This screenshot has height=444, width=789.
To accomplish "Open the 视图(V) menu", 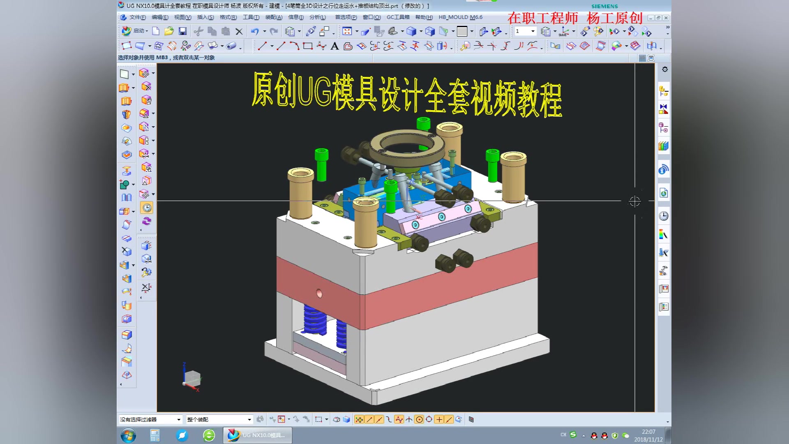I will coord(182,17).
